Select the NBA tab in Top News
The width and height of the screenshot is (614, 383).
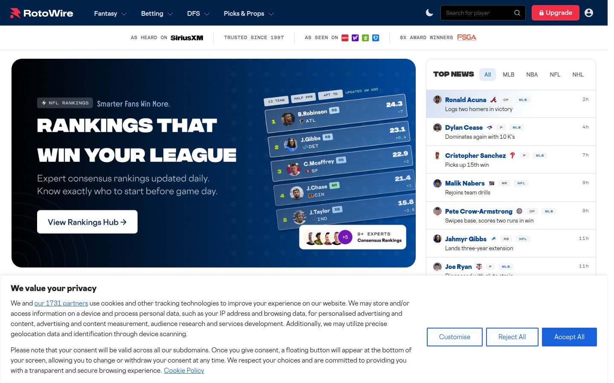tap(532, 74)
